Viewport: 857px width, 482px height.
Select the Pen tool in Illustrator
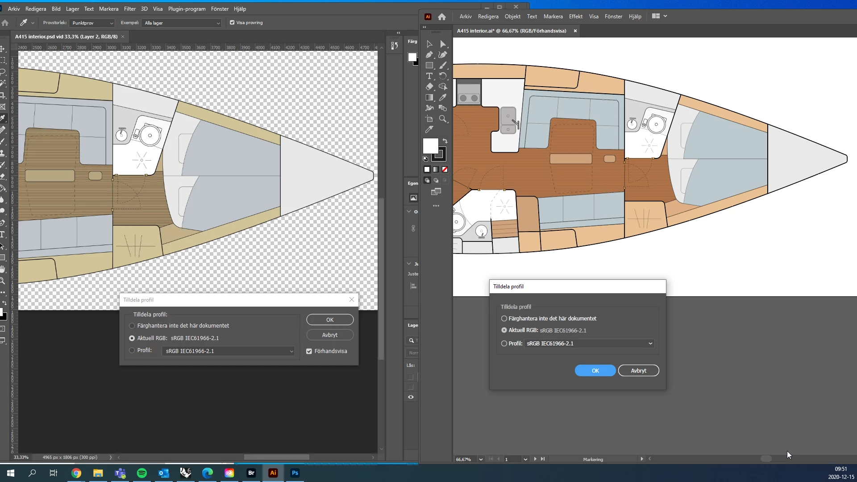coord(429,54)
